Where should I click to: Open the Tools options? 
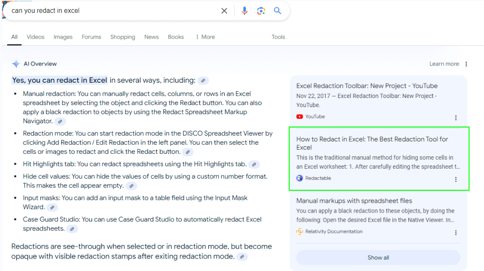point(278,37)
